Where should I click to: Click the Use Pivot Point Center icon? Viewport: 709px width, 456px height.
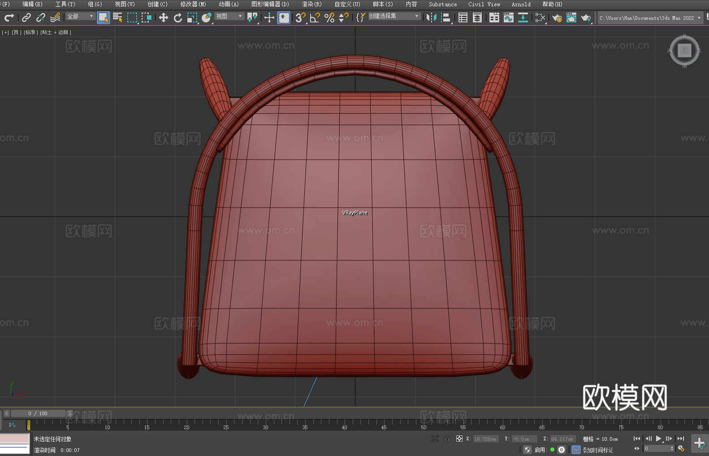tap(252, 17)
